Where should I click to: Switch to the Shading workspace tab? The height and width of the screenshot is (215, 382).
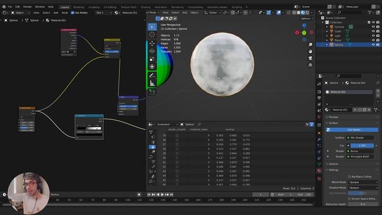[x=146, y=7]
